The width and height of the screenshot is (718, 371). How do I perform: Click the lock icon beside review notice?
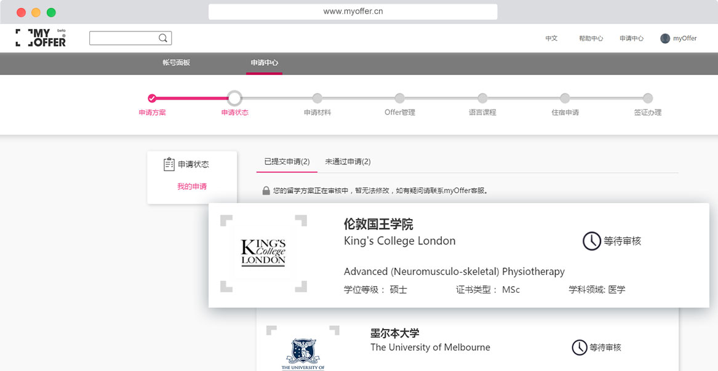tap(266, 191)
